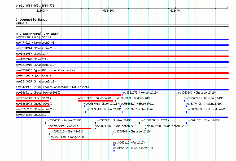Viewport: 236px width, 161px height.
Task: Click the nsv509804 (Teague2010) variant label
Action: (x=33, y=37)
